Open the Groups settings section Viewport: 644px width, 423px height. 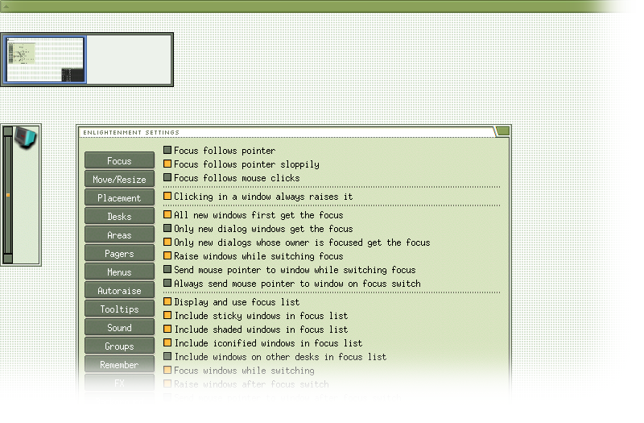coord(119,346)
